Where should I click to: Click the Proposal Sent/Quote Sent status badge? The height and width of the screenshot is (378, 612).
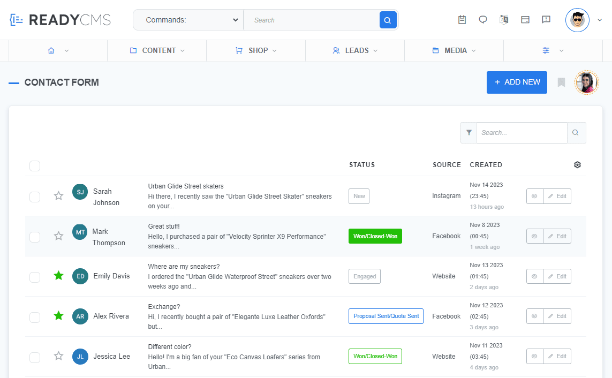[x=386, y=316]
